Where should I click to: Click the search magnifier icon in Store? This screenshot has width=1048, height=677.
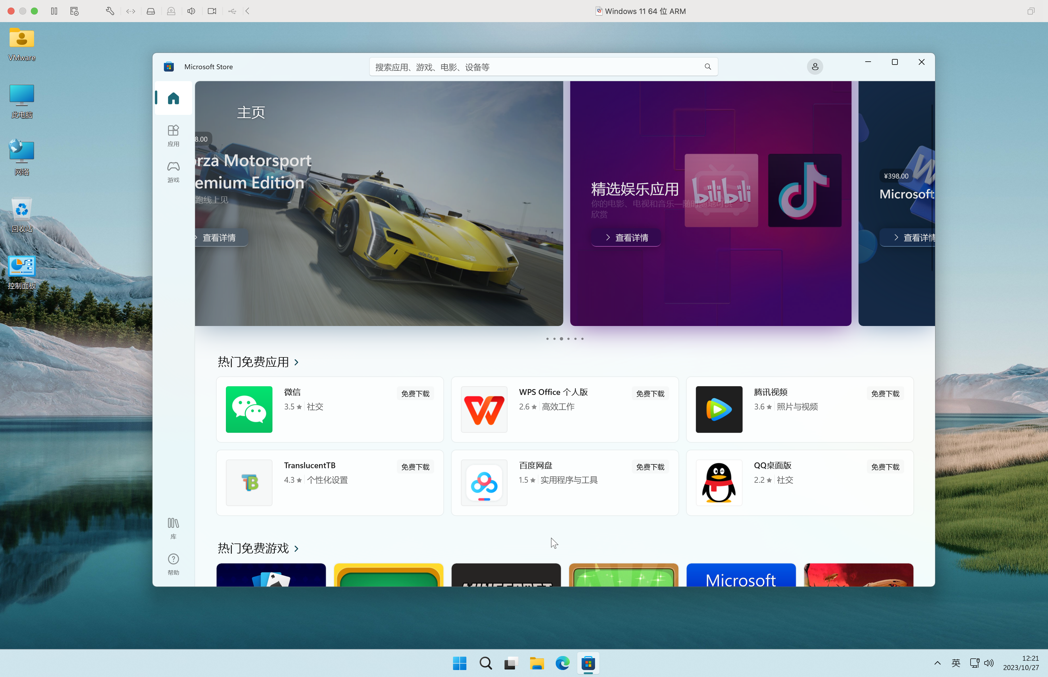[x=707, y=67]
